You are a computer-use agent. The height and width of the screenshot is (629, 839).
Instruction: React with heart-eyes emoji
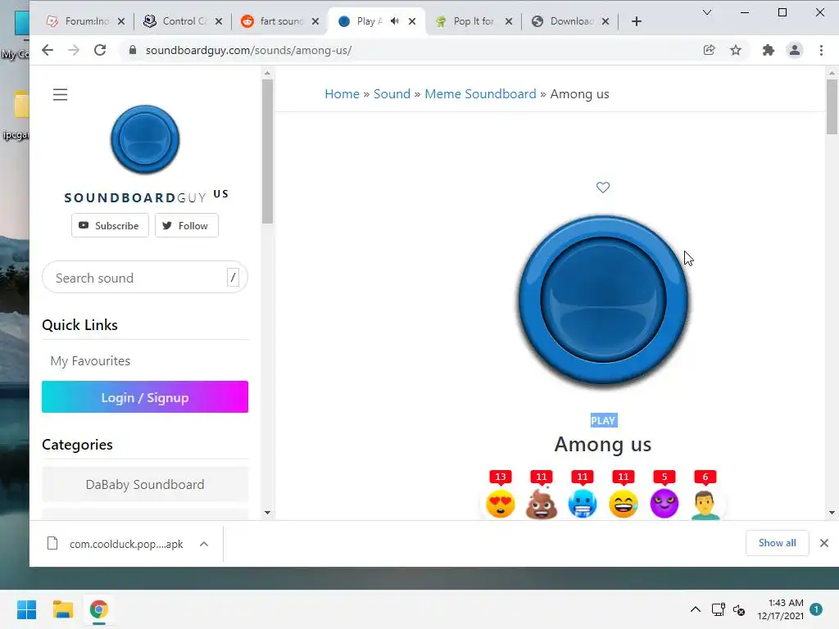point(501,504)
